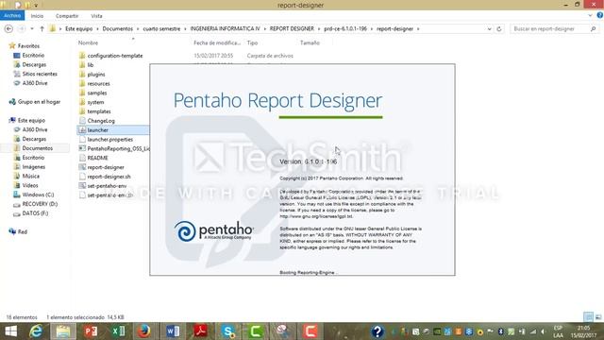Viewport: 604px width, 340px height.
Task: Open the Windows Start button
Action: 10,331
